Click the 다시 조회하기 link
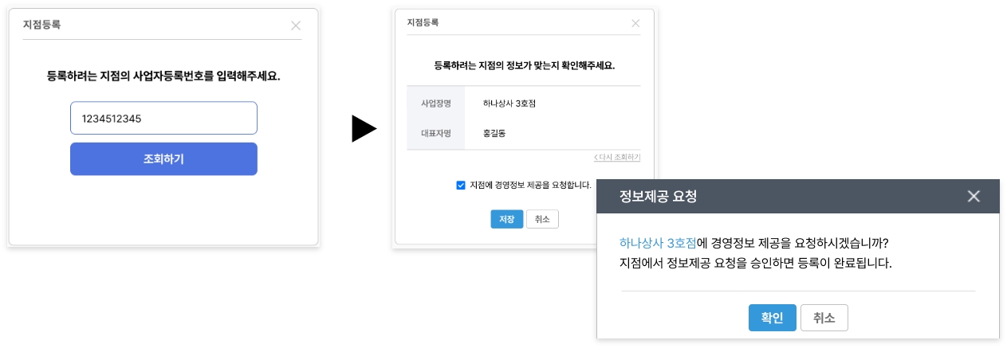Viewport: 1007px width, 348px height. (617, 158)
